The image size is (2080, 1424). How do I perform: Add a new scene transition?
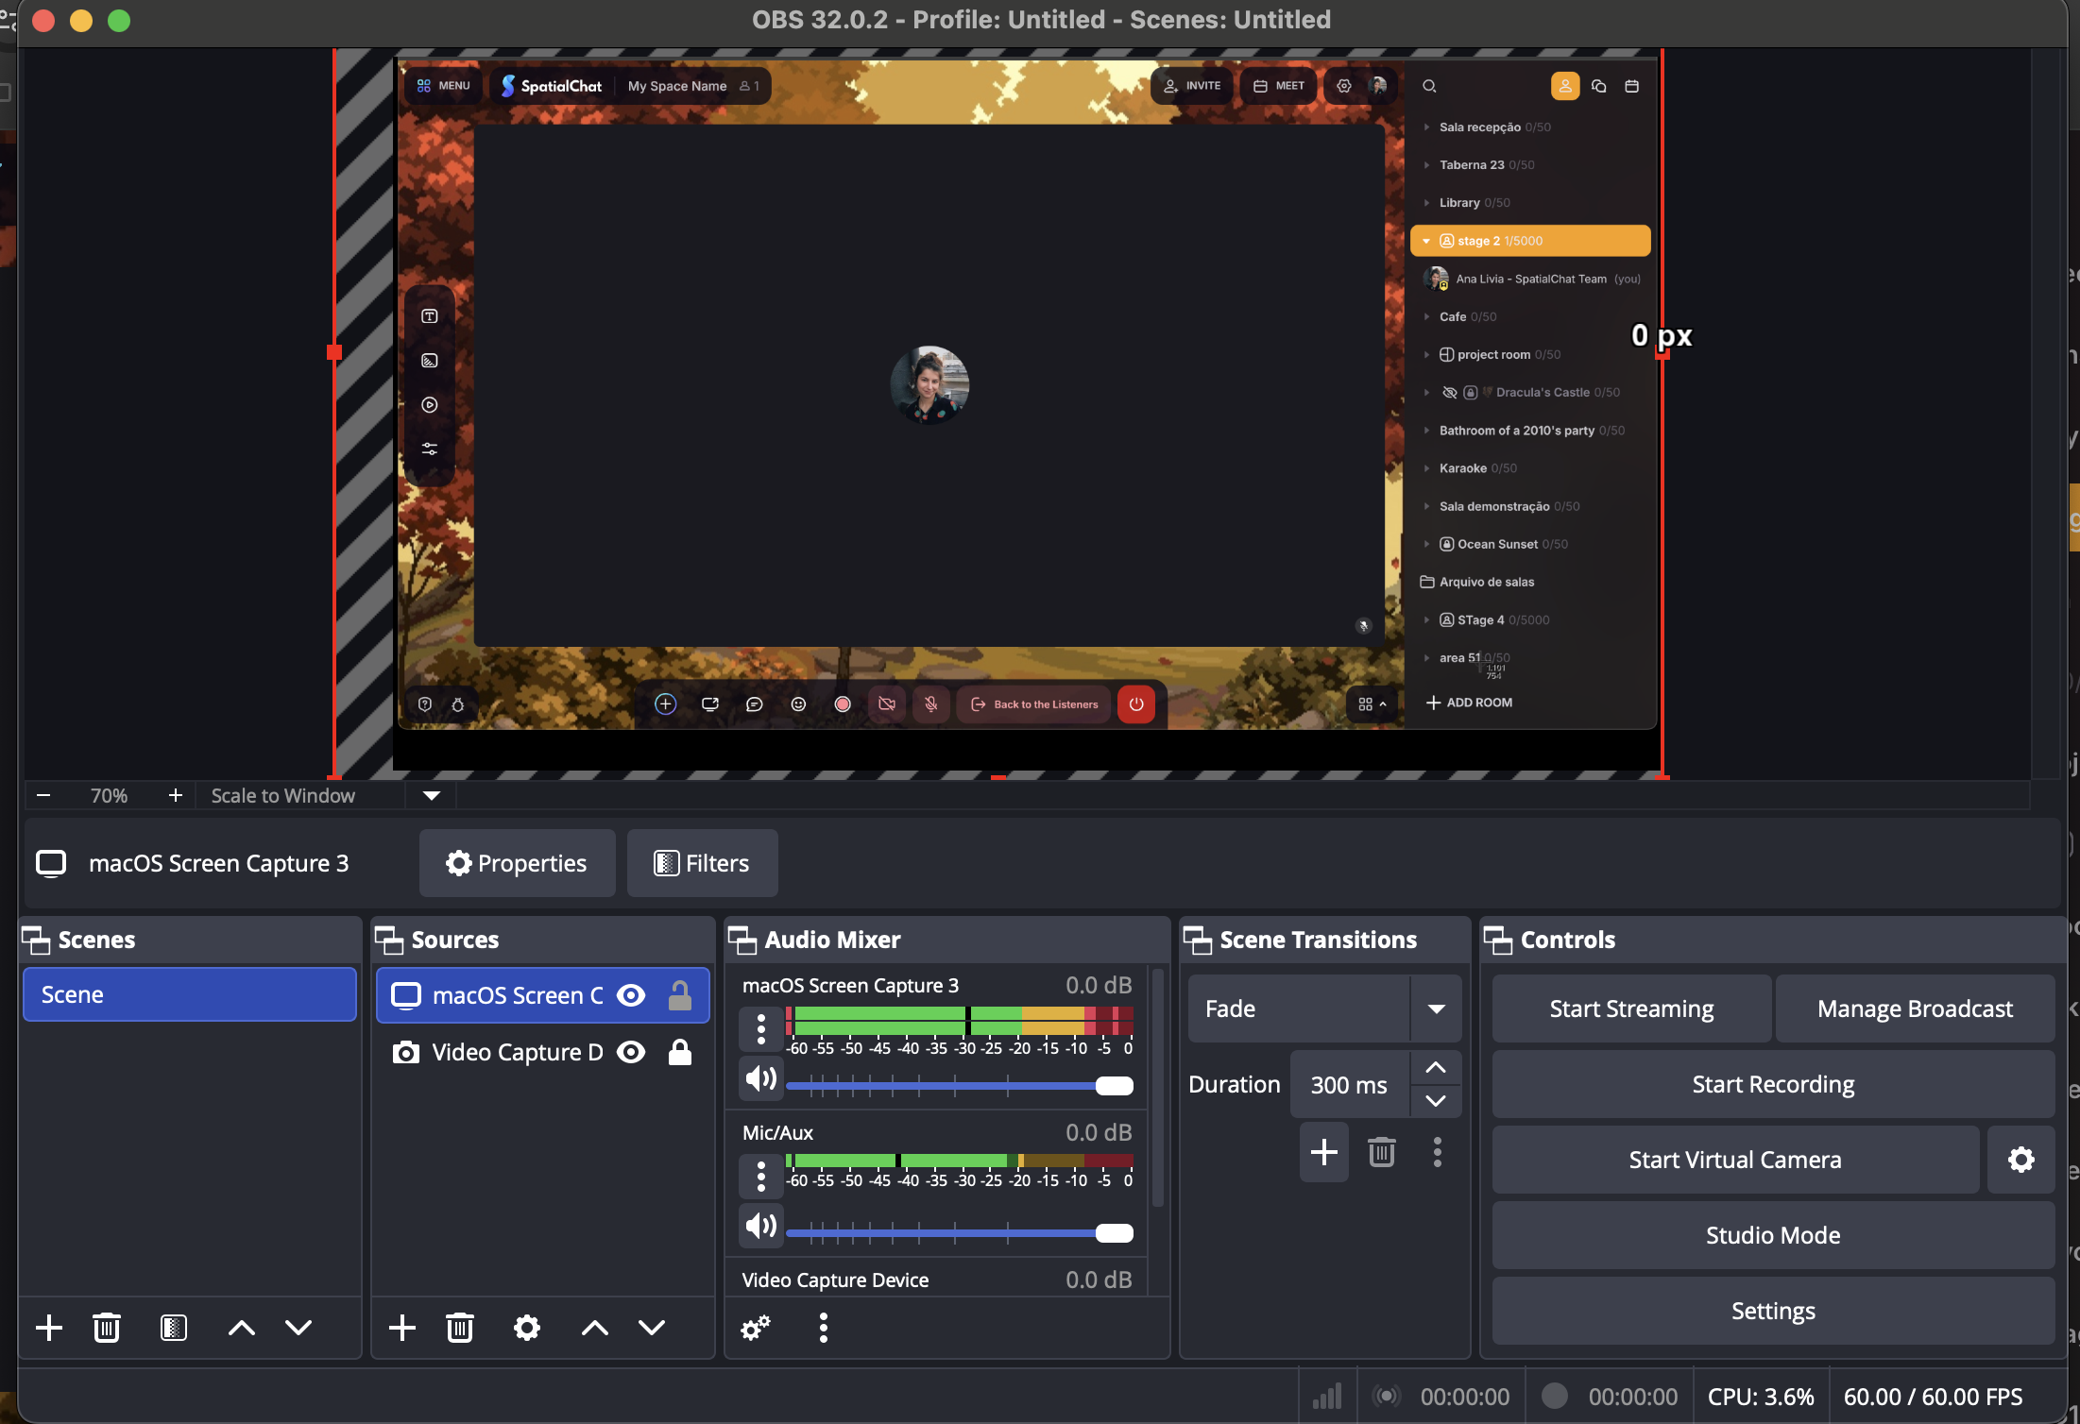click(x=1323, y=1152)
